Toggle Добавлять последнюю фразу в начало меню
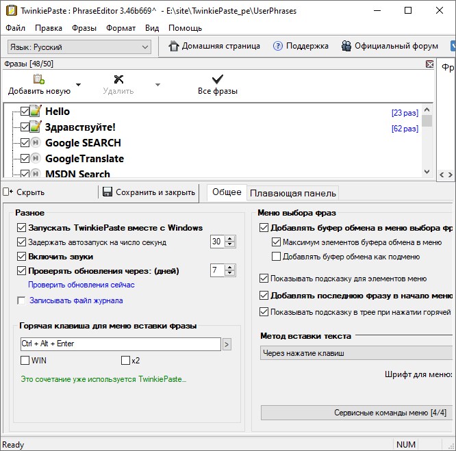The width and height of the screenshot is (456, 451). tap(264, 296)
